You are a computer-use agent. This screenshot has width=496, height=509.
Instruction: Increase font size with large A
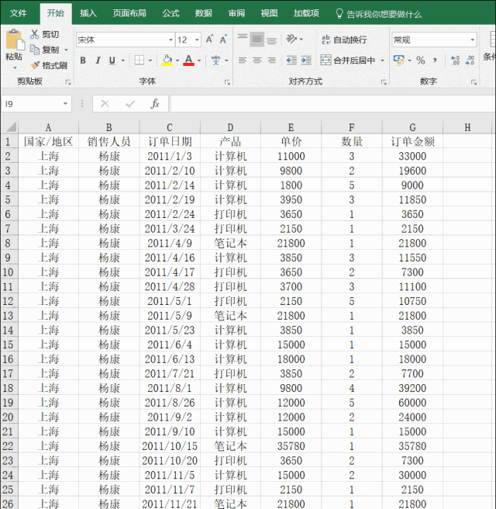click(x=209, y=40)
